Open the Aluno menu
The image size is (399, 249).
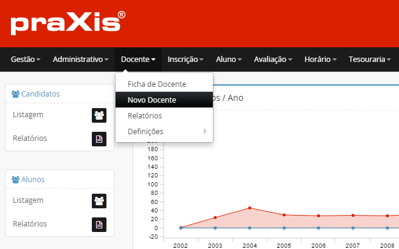tap(229, 60)
